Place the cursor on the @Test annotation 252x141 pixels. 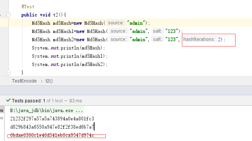click(x=28, y=7)
